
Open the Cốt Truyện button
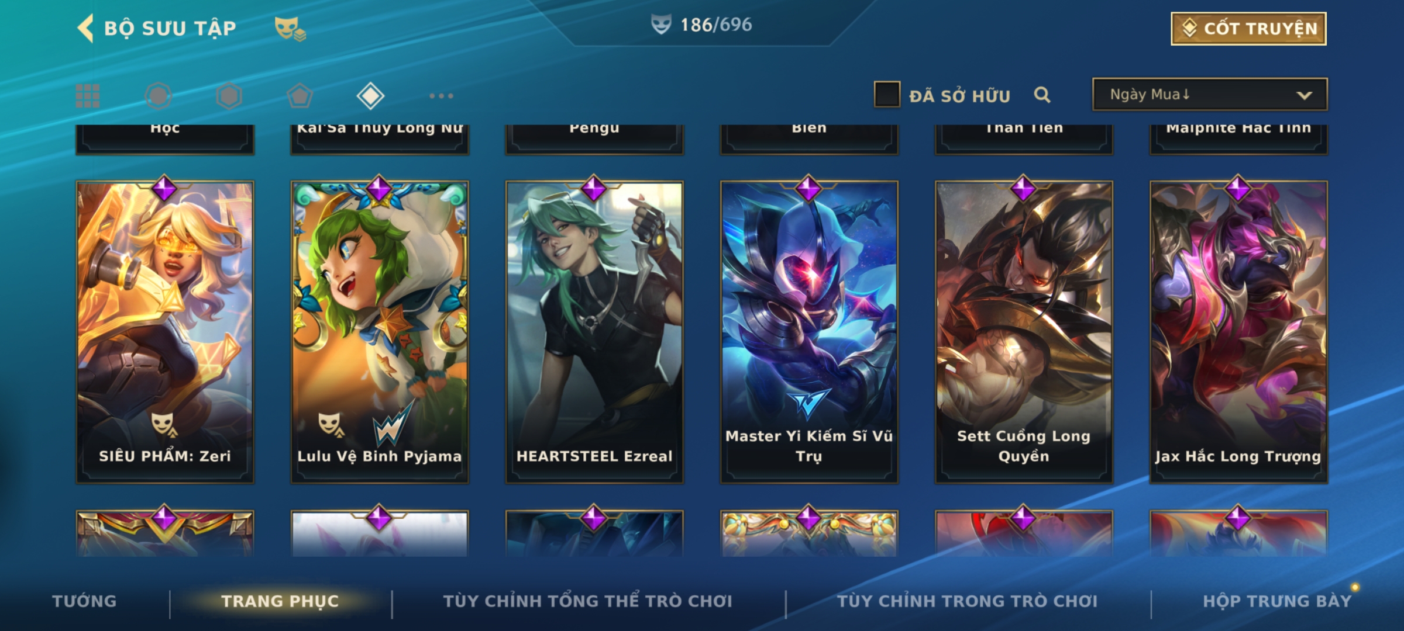click(1248, 29)
